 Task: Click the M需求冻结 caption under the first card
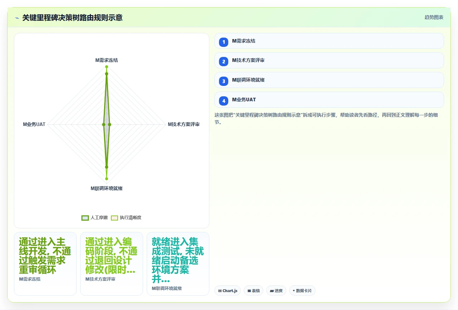30,279
